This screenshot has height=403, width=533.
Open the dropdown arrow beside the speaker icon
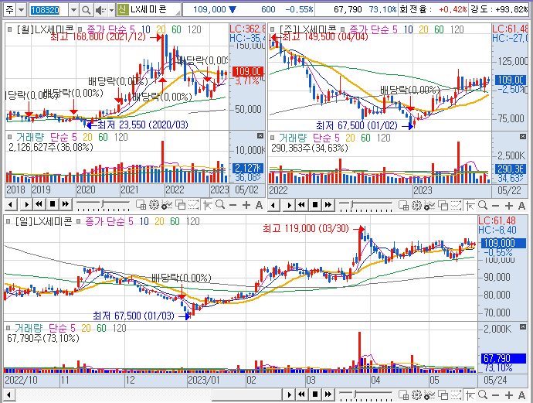tap(111, 10)
